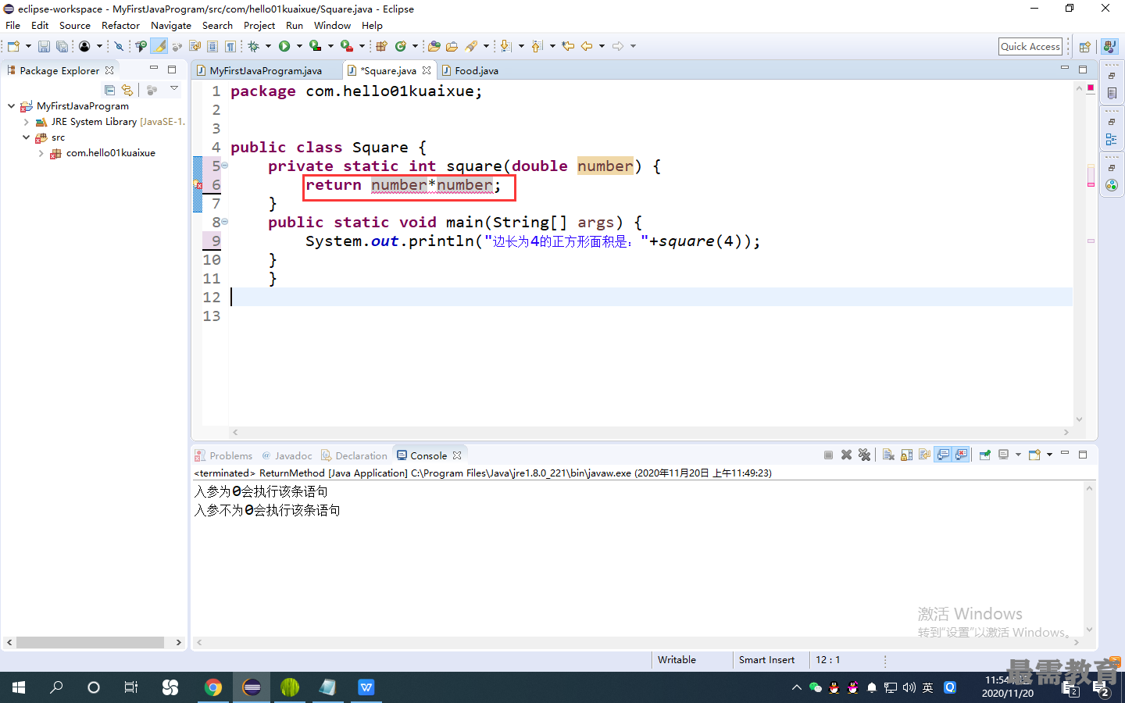
Task: Click red error marker in overview ruler
Action: (1091, 184)
